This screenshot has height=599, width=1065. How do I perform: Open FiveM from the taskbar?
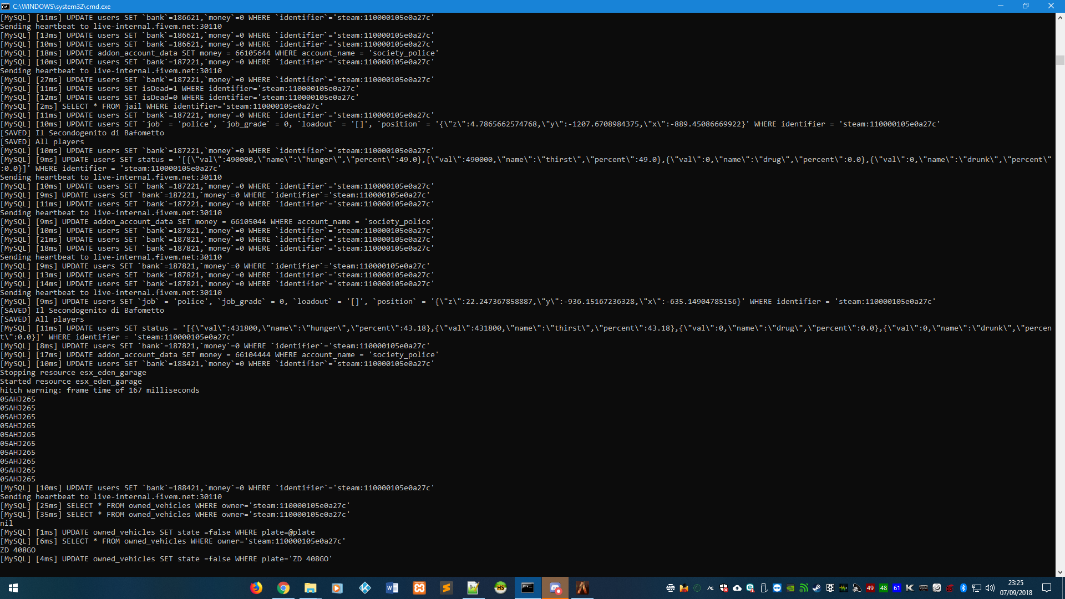coord(582,588)
